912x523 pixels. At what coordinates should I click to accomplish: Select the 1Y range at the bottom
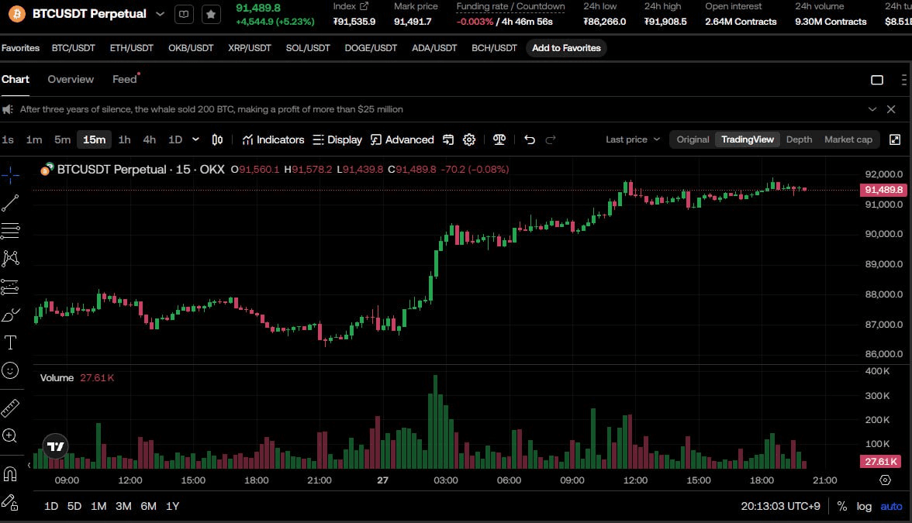pos(172,506)
